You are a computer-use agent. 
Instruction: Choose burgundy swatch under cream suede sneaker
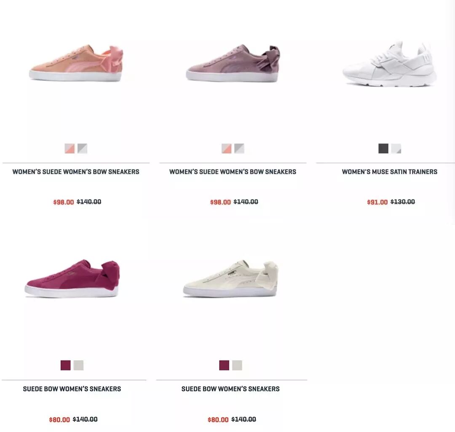coord(224,365)
